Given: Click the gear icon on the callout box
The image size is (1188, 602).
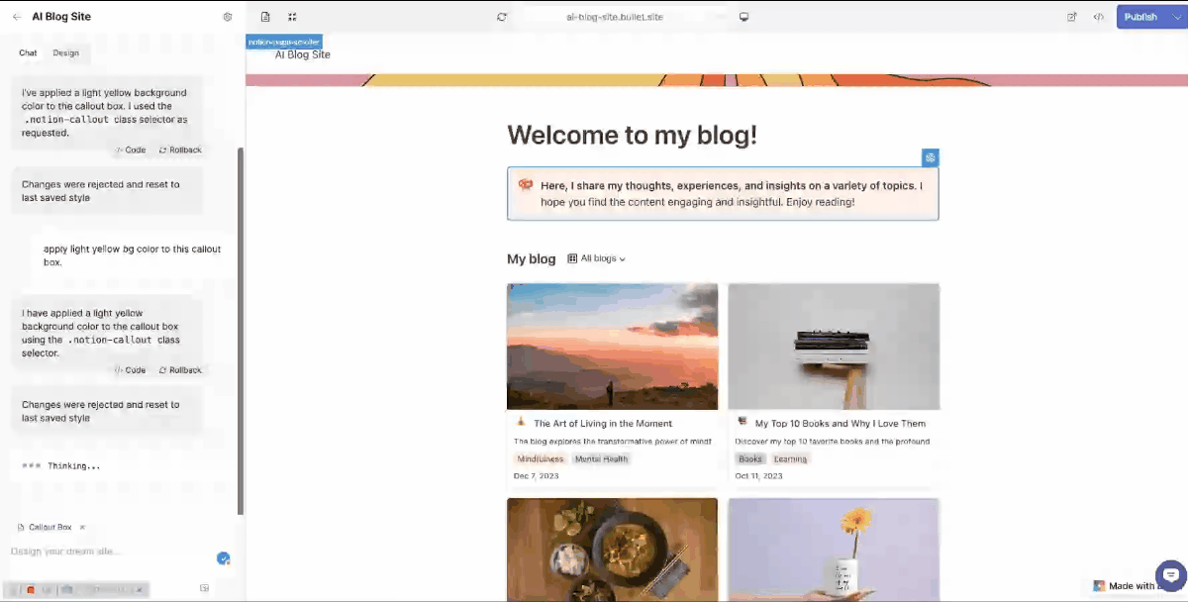Looking at the screenshot, I should coord(930,157).
